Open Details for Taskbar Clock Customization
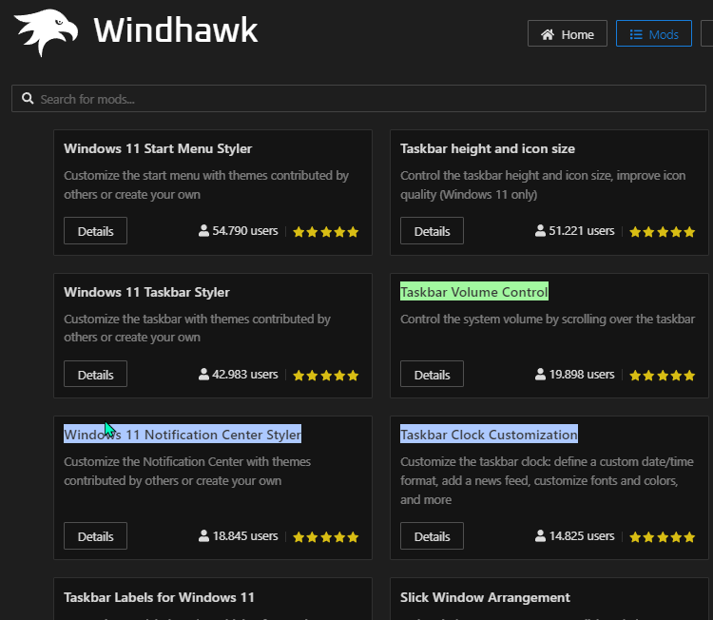 [432, 536]
